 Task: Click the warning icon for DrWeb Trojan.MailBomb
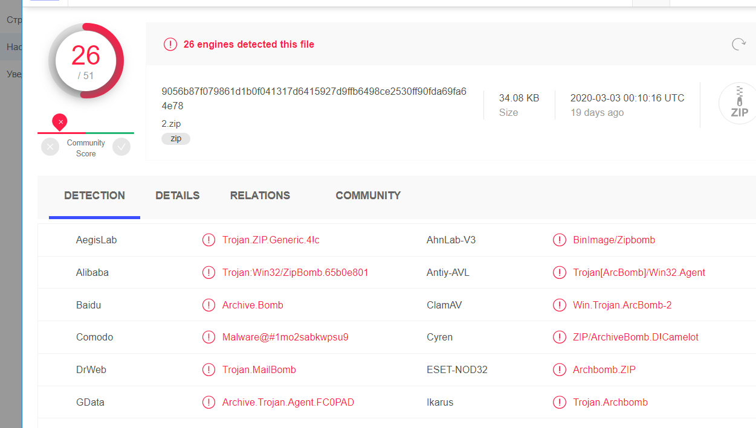(x=208, y=369)
